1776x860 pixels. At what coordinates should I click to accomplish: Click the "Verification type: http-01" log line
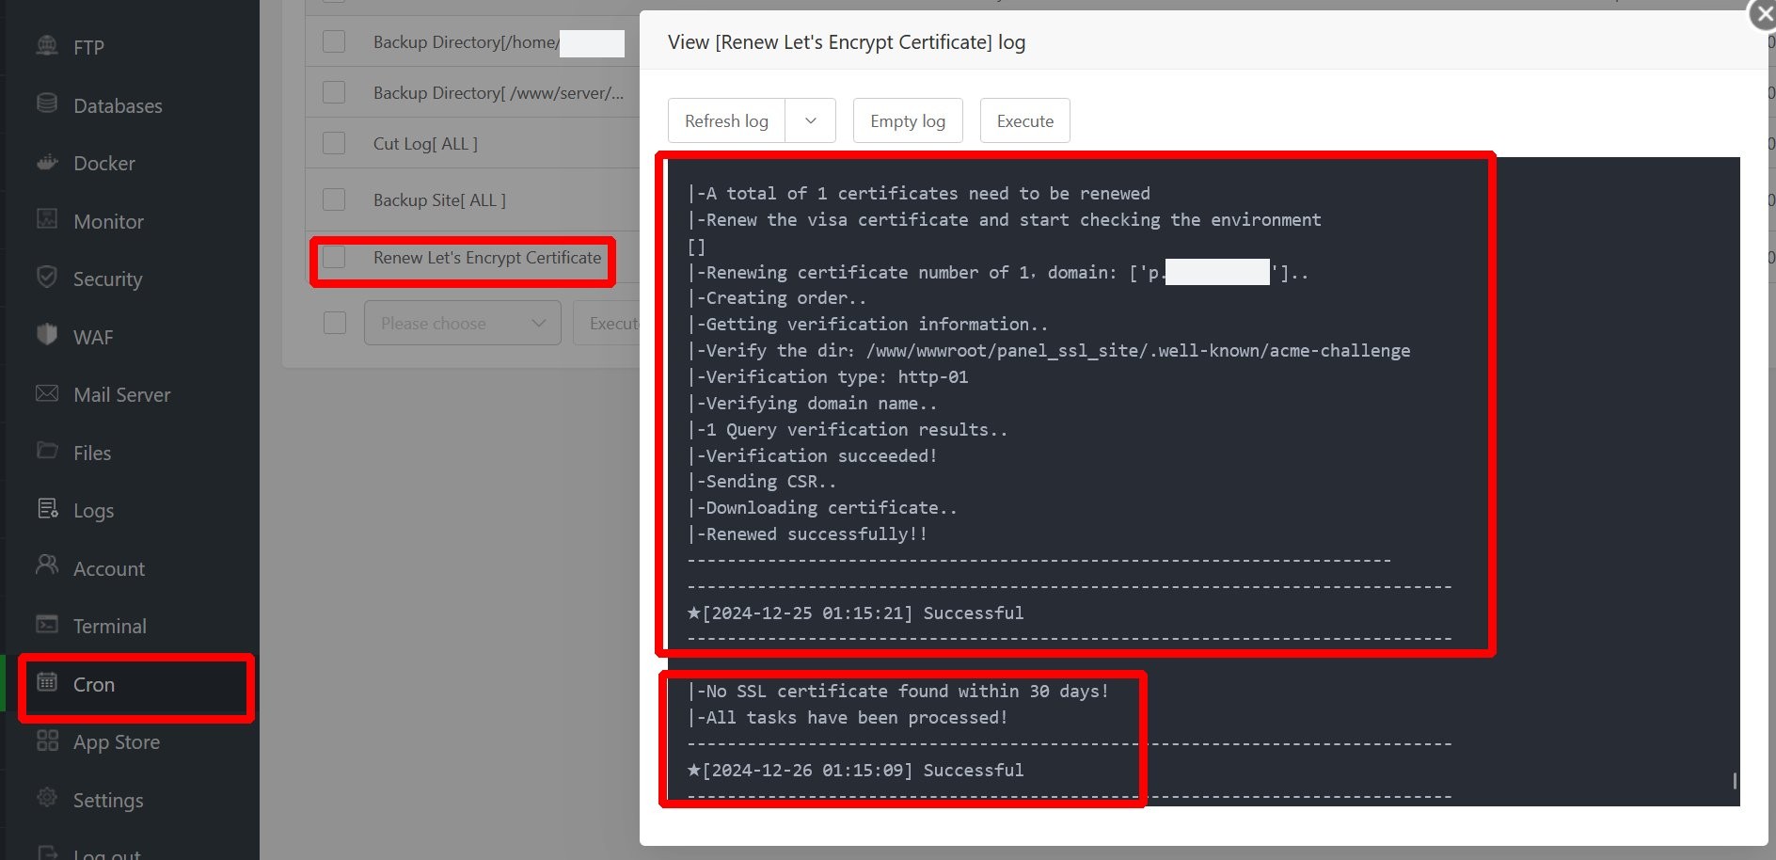coord(828,376)
